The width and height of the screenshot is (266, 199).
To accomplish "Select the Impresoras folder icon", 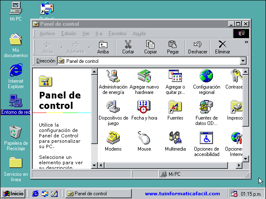I will coord(236,107).
